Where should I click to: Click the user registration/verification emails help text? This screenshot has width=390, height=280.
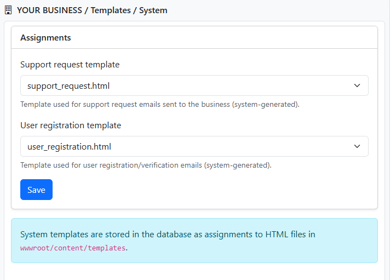click(x=146, y=165)
